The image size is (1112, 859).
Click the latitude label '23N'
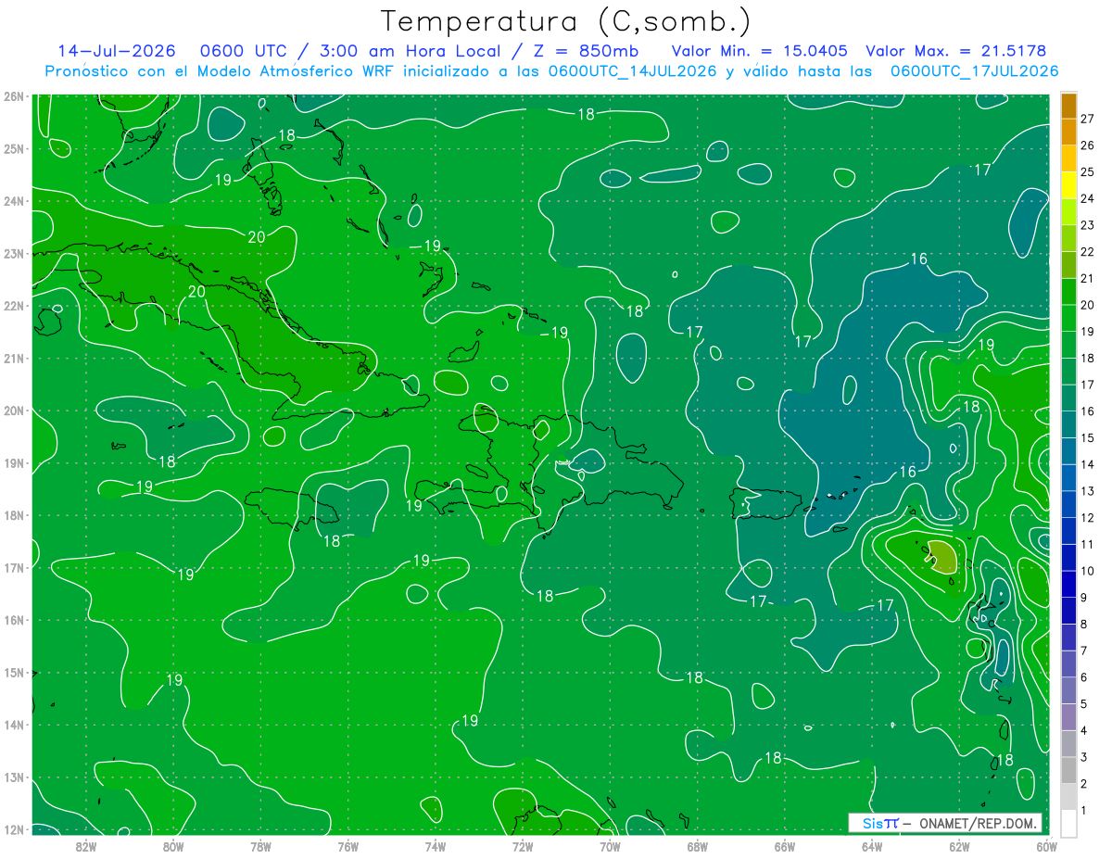13,253
